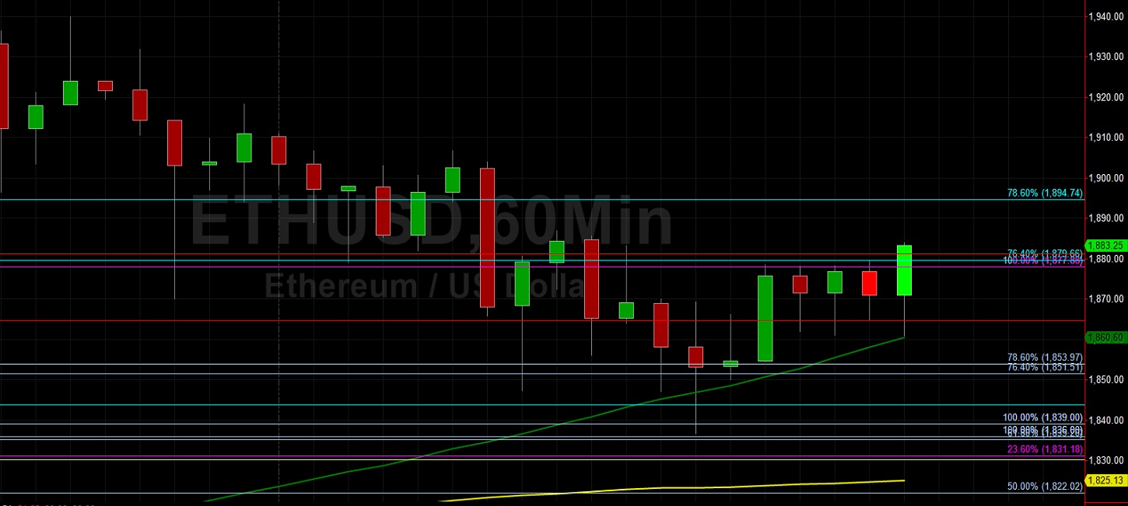Screen dimensions: 1128x506
Task: Click the green 1,883.25 current price tag
Action: pos(1106,245)
